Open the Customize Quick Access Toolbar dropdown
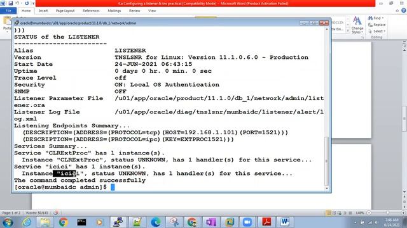Viewport: 407px width, 228px height. pyautogui.click(x=33, y=3)
